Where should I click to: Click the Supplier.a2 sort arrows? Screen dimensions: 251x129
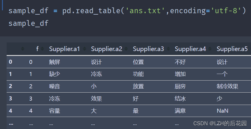[126, 49]
